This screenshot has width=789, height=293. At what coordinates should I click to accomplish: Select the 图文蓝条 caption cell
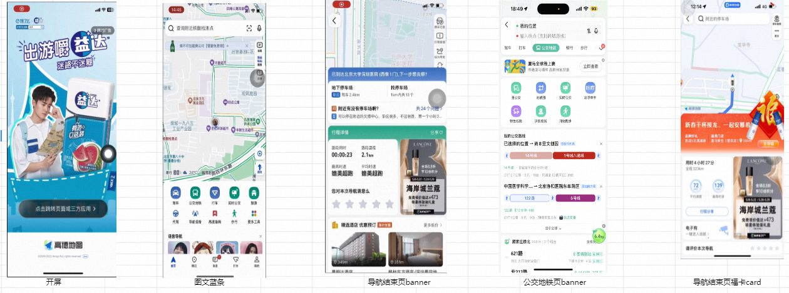[x=209, y=282]
